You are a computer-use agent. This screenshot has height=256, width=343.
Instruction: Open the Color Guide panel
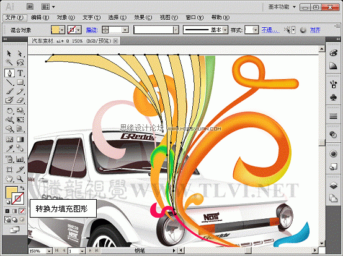click(x=333, y=66)
